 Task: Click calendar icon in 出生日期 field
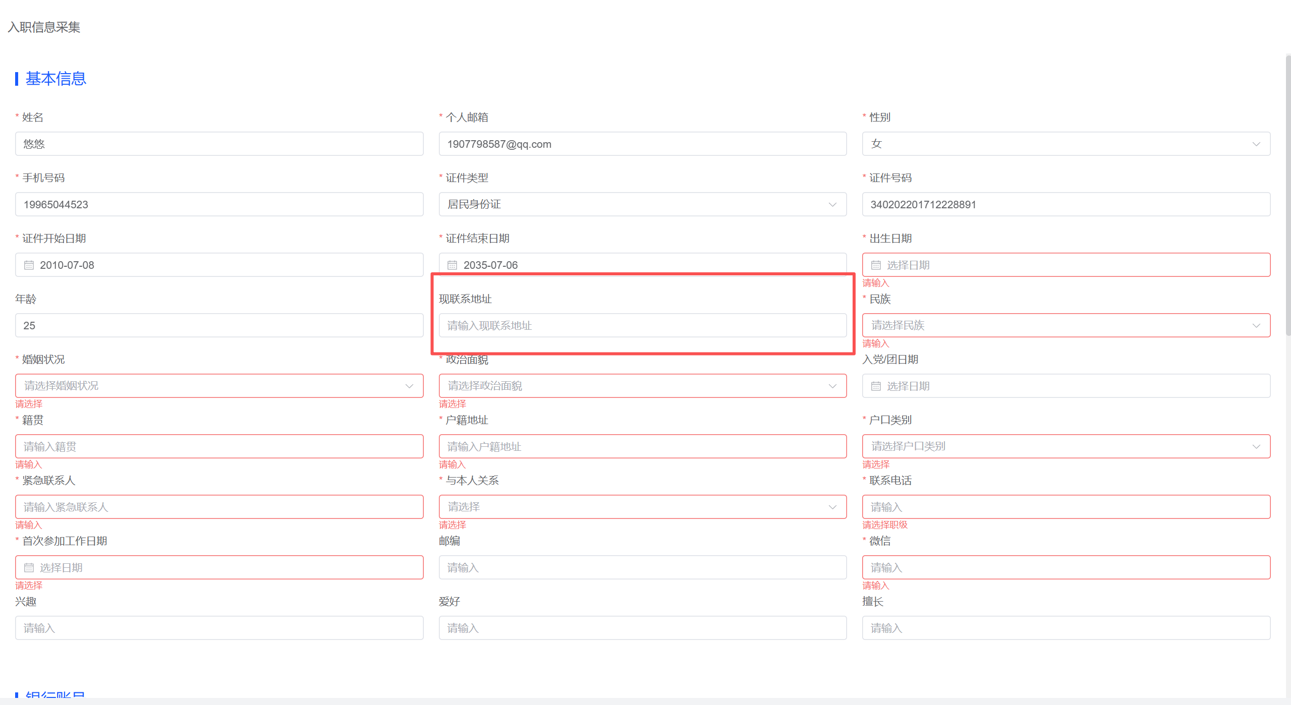(876, 265)
